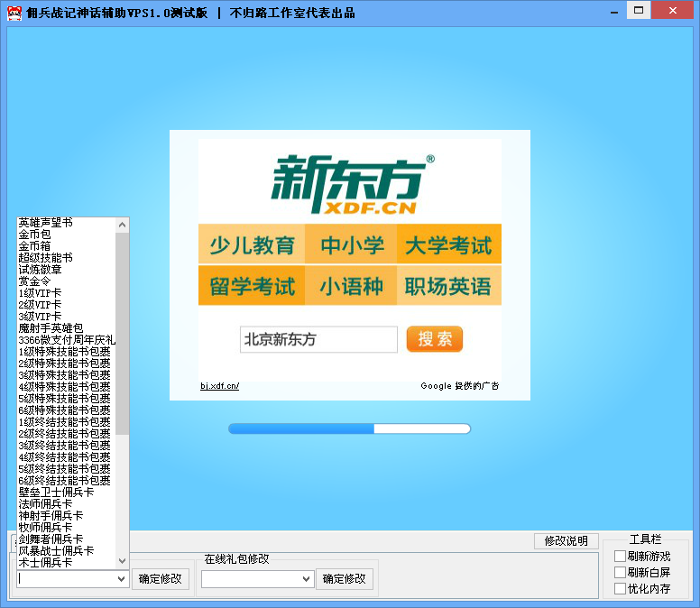Click the loading progress bar
Viewport: 700px width, 608px height.
pyautogui.click(x=349, y=429)
